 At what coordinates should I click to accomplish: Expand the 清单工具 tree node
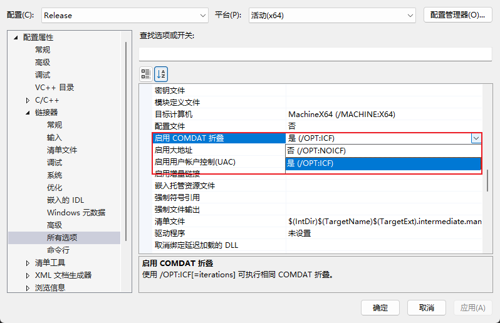click(28, 263)
